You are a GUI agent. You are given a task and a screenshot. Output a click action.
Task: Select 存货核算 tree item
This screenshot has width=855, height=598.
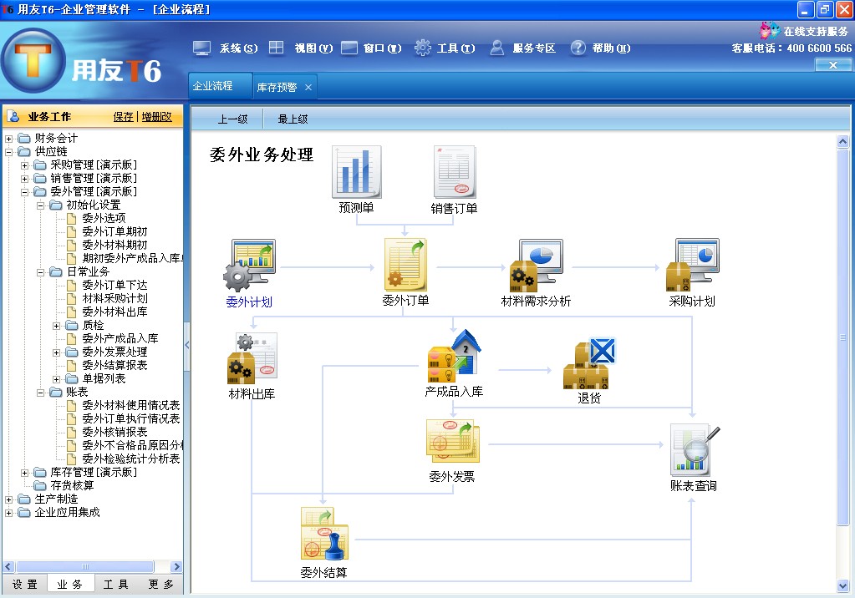tap(72, 485)
